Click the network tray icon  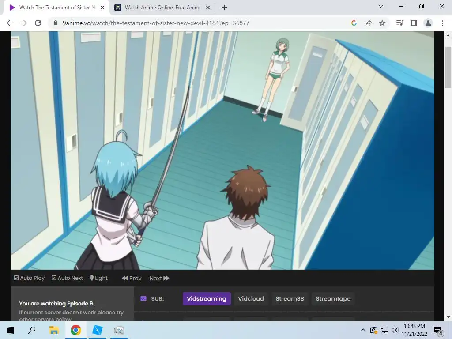pos(384,330)
